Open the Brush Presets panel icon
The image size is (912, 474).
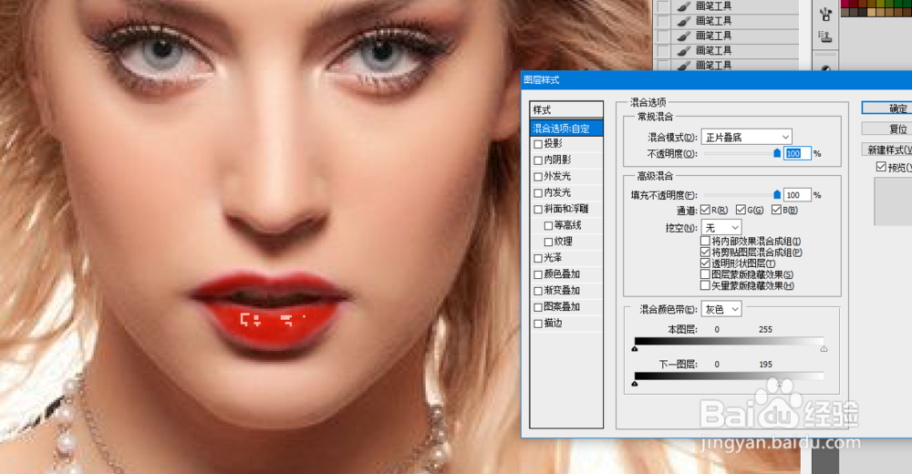[824, 14]
